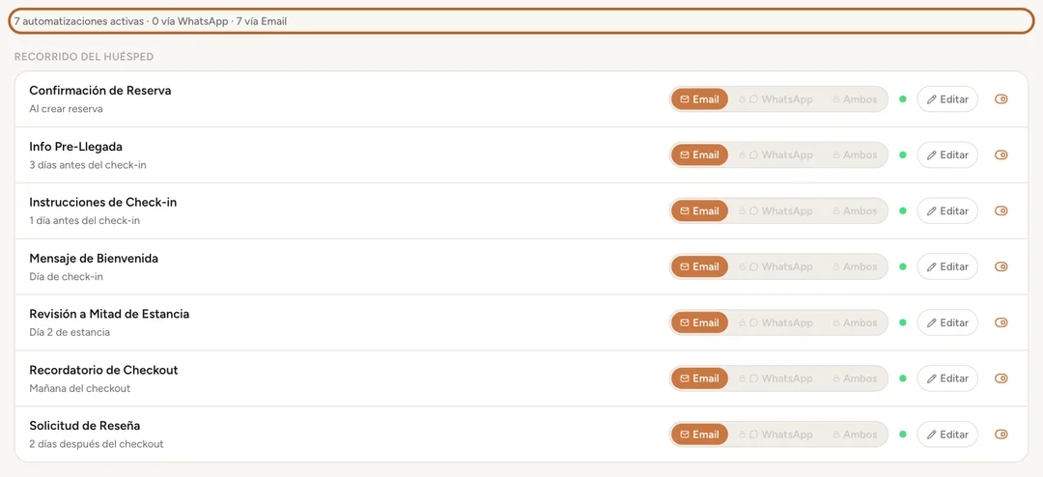The width and height of the screenshot is (1043, 477).
Task: Click the eye icon for Mensaje de Bienvenida
Action: 1001,267
